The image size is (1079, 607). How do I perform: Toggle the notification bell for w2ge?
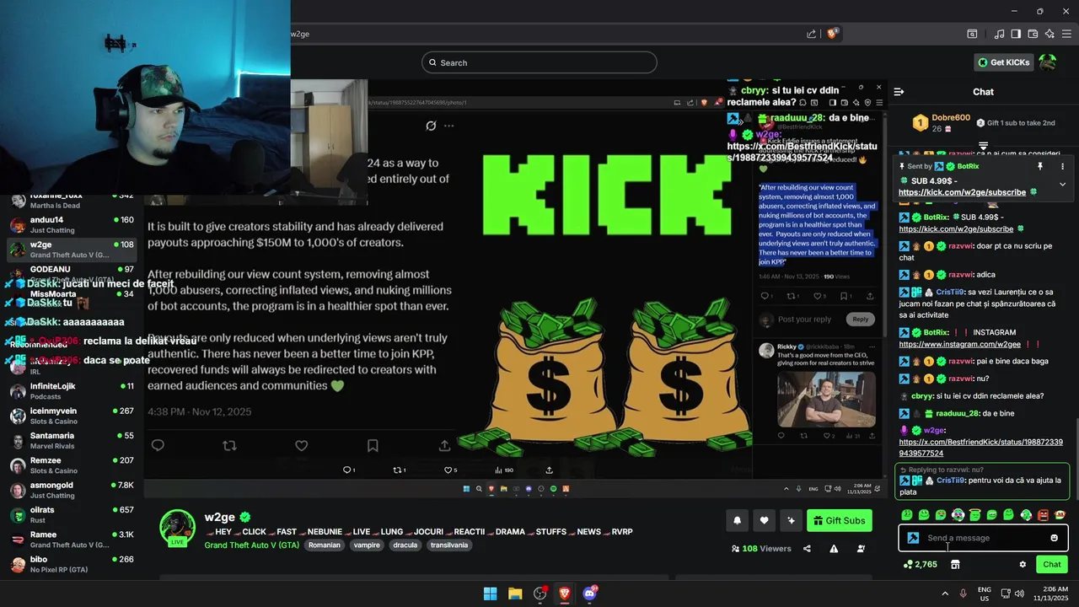pyautogui.click(x=737, y=520)
